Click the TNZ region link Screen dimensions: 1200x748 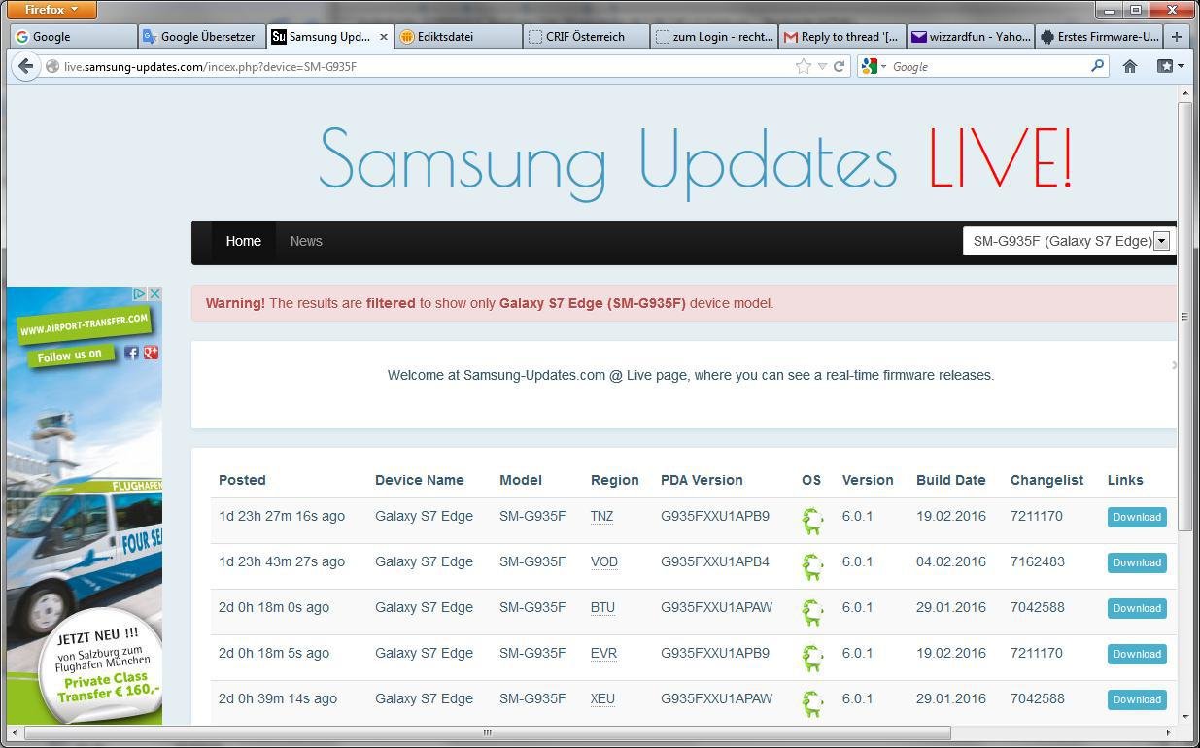(x=601, y=516)
